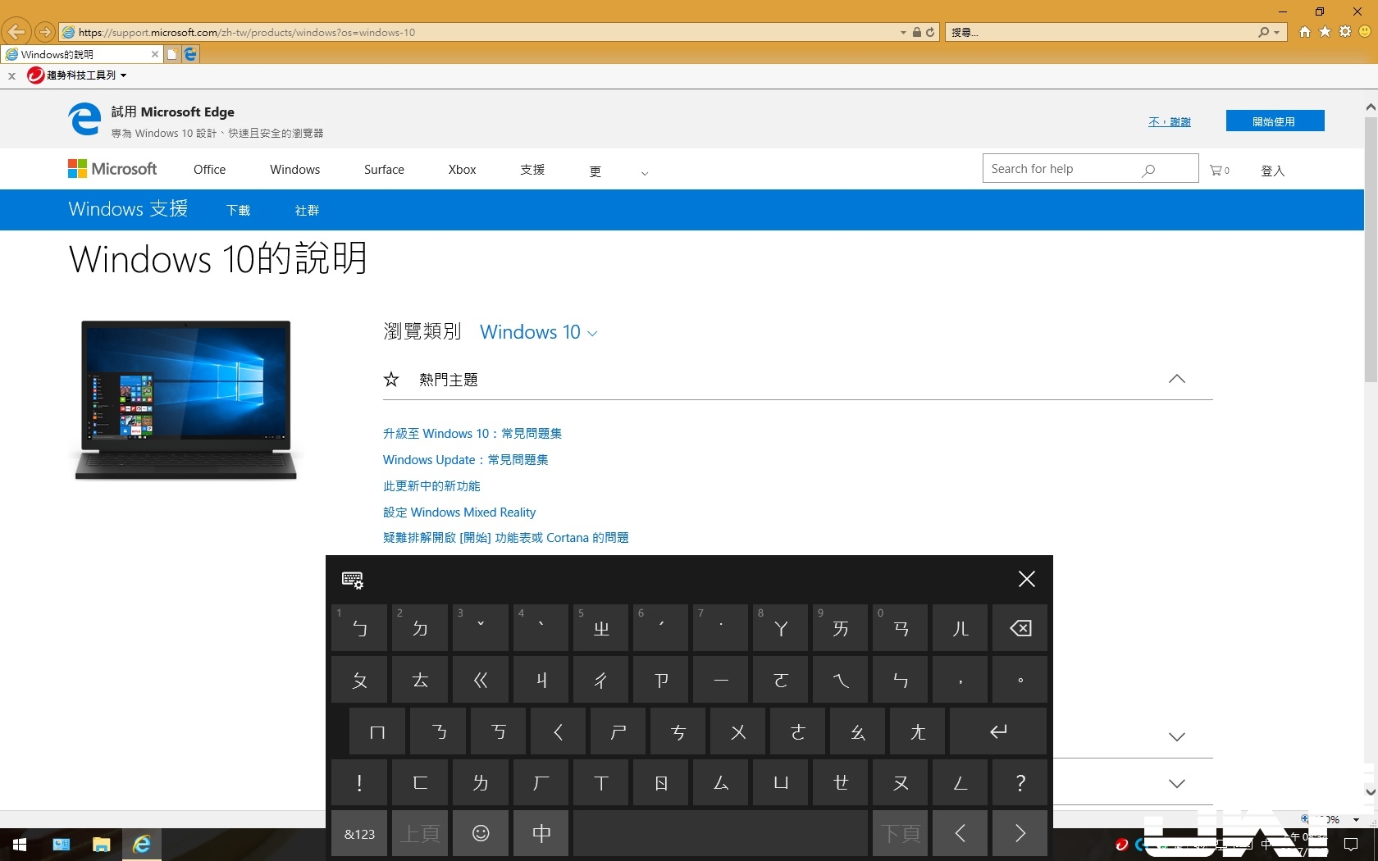Toggle Chinese/English input mode key
The width and height of the screenshot is (1378, 861).
click(x=541, y=833)
